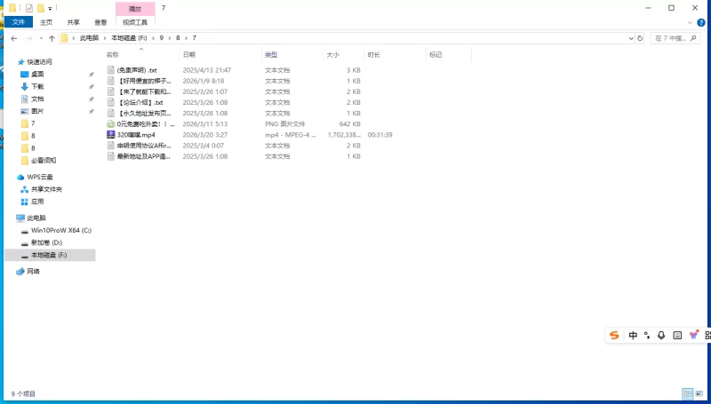The width and height of the screenshot is (711, 404).
Task: Click the microphone icon on IME toolbar
Action: [661, 336]
